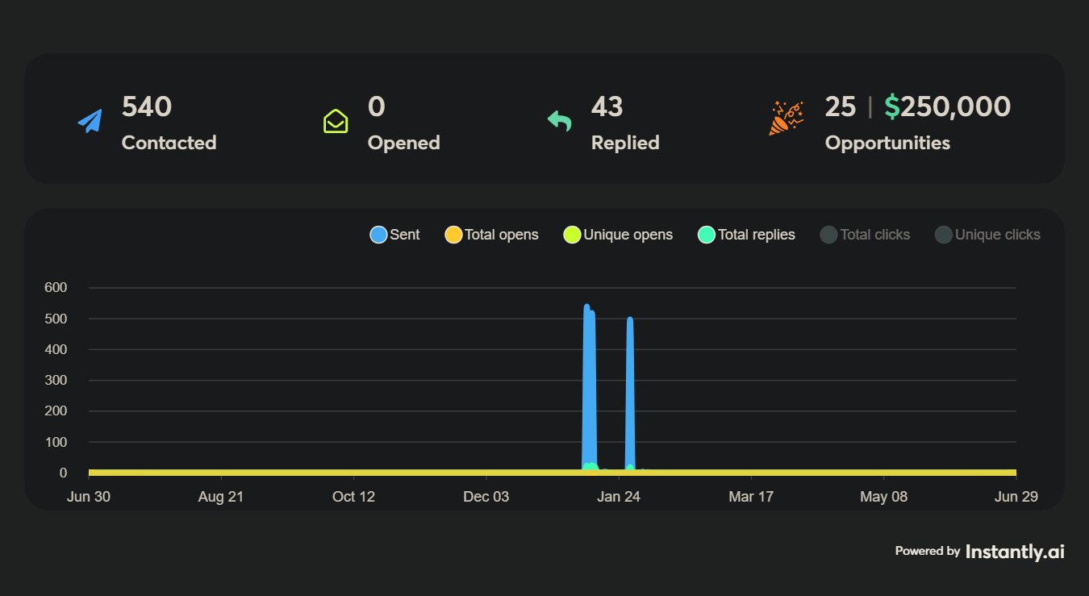Image resolution: width=1089 pixels, height=596 pixels.
Task: Click the blue Sent color dot
Action: (378, 235)
